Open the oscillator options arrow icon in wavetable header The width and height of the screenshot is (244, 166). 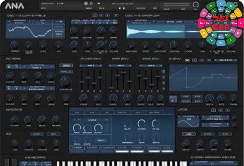point(116,15)
